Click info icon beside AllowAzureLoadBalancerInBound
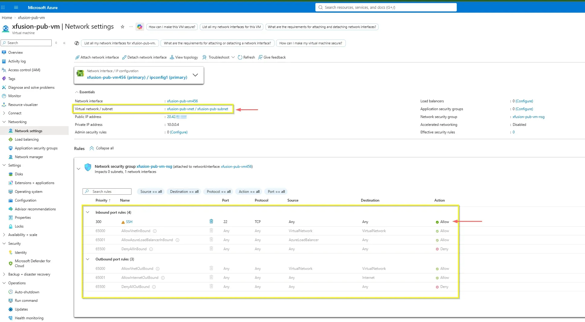 point(177,240)
